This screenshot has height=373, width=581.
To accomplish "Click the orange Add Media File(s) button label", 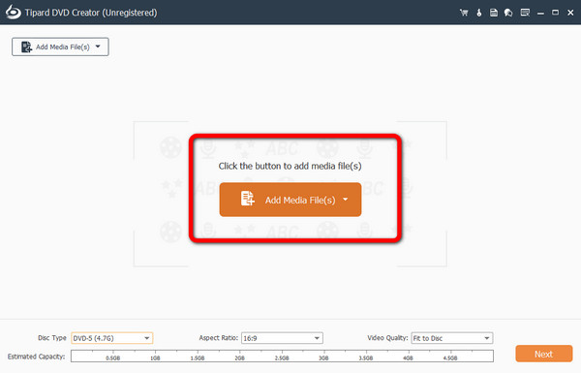I will (x=300, y=201).
